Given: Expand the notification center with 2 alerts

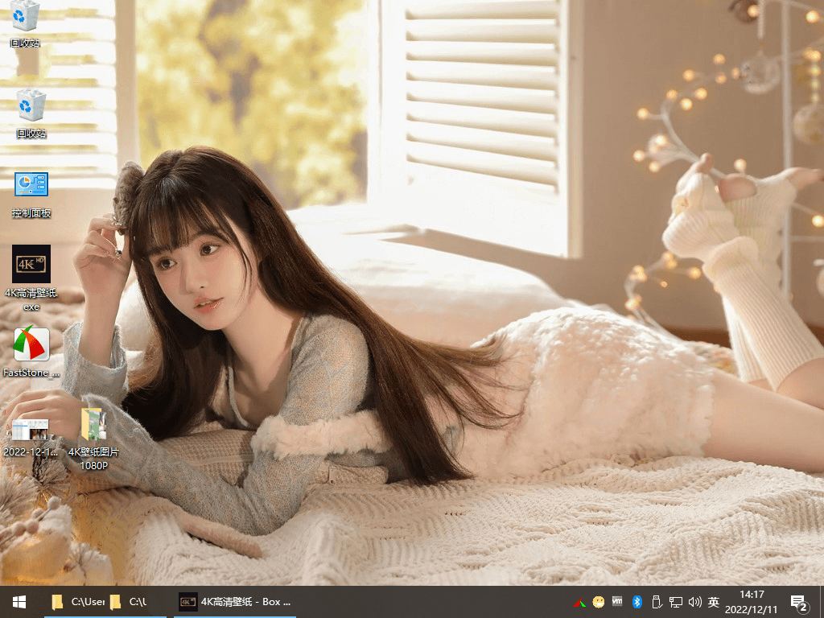Looking at the screenshot, I should pyautogui.click(x=799, y=602).
